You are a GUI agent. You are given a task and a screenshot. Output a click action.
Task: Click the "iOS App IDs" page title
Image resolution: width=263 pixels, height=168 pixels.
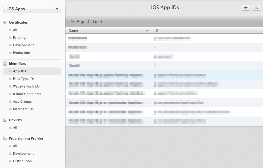click(165, 8)
